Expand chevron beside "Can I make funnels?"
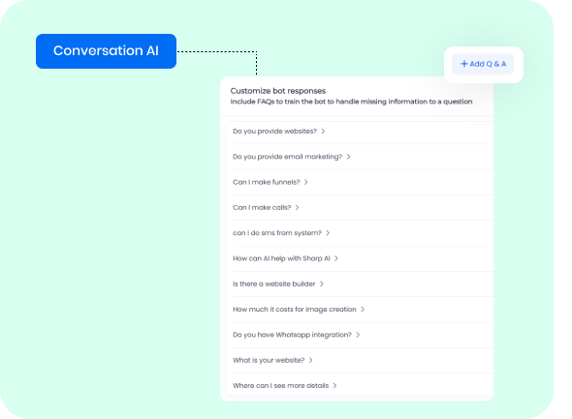This screenshot has width=572, height=419. (x=305, y=182)
